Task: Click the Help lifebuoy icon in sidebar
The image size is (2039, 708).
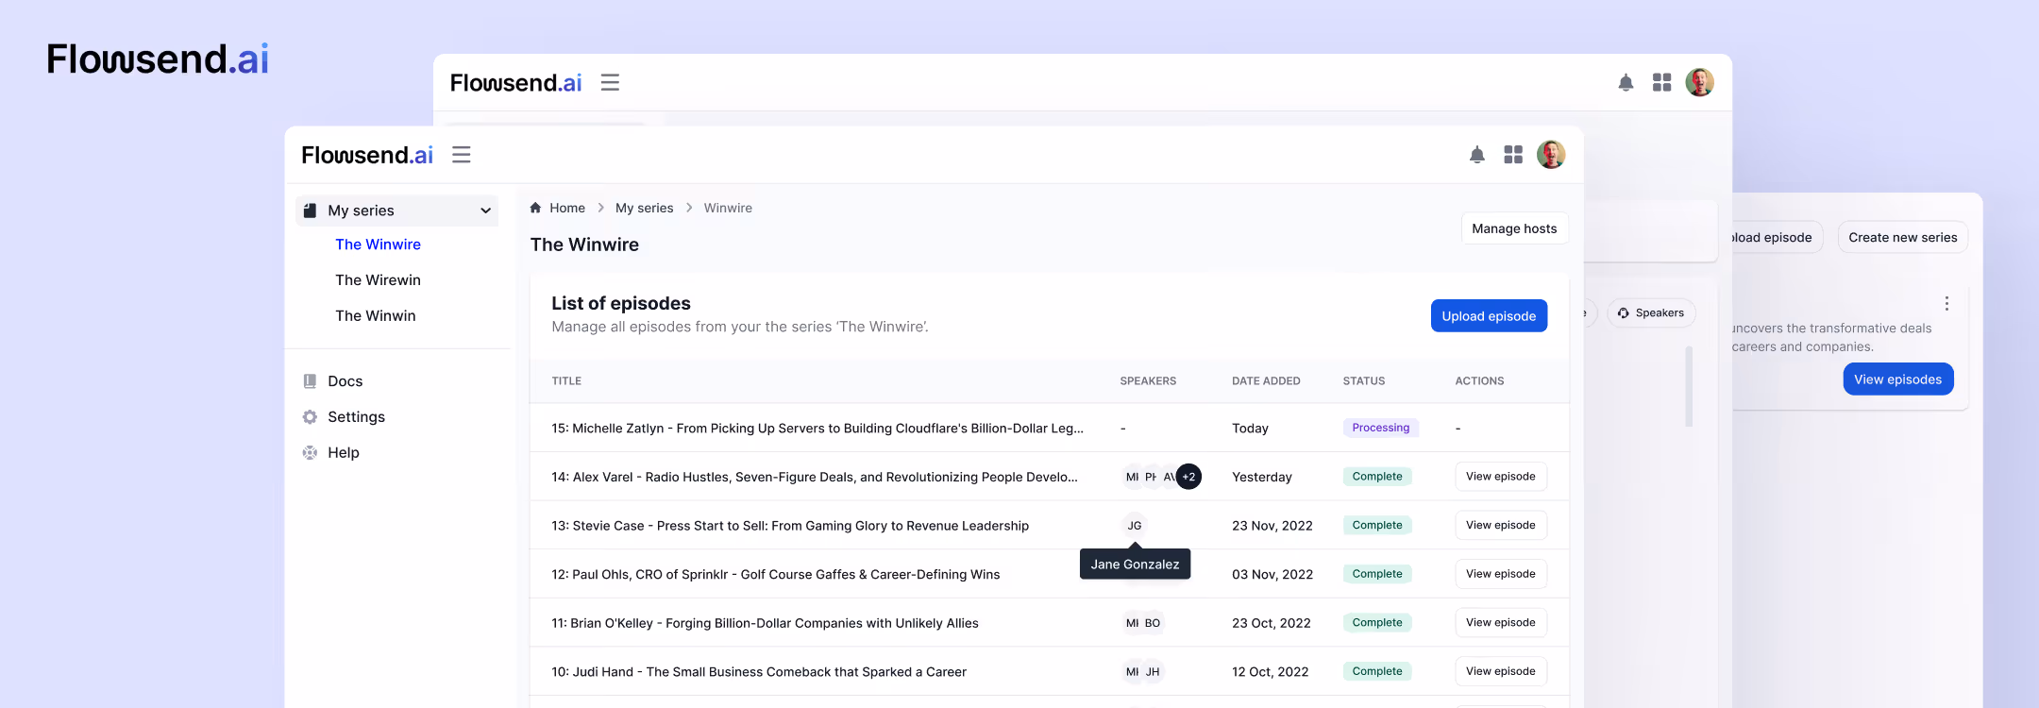Action: pos(310,453)
